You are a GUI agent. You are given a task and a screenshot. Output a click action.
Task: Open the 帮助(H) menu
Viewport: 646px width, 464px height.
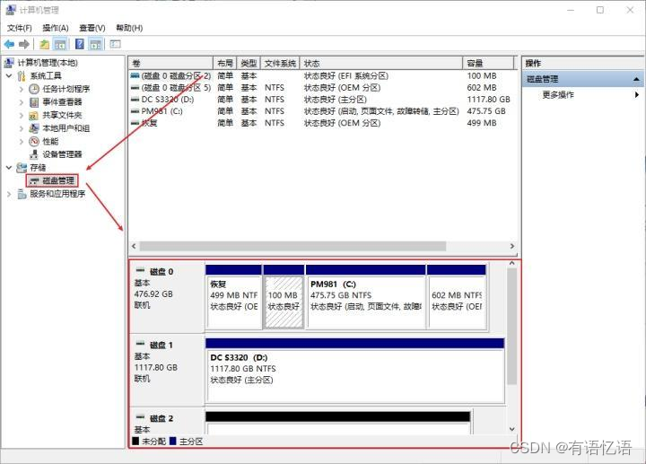[x=129, y=28]
